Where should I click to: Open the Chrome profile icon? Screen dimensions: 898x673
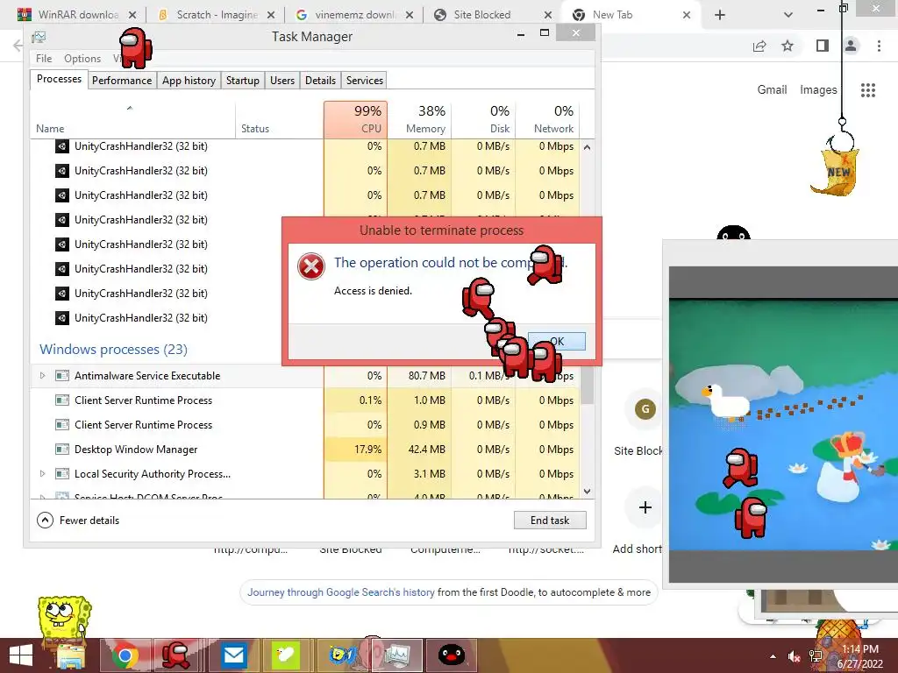coord(851,46)
